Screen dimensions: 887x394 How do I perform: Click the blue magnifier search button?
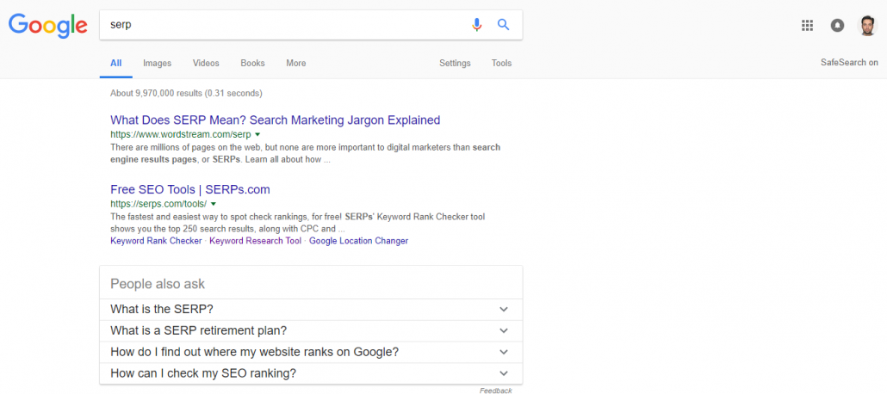504,25
